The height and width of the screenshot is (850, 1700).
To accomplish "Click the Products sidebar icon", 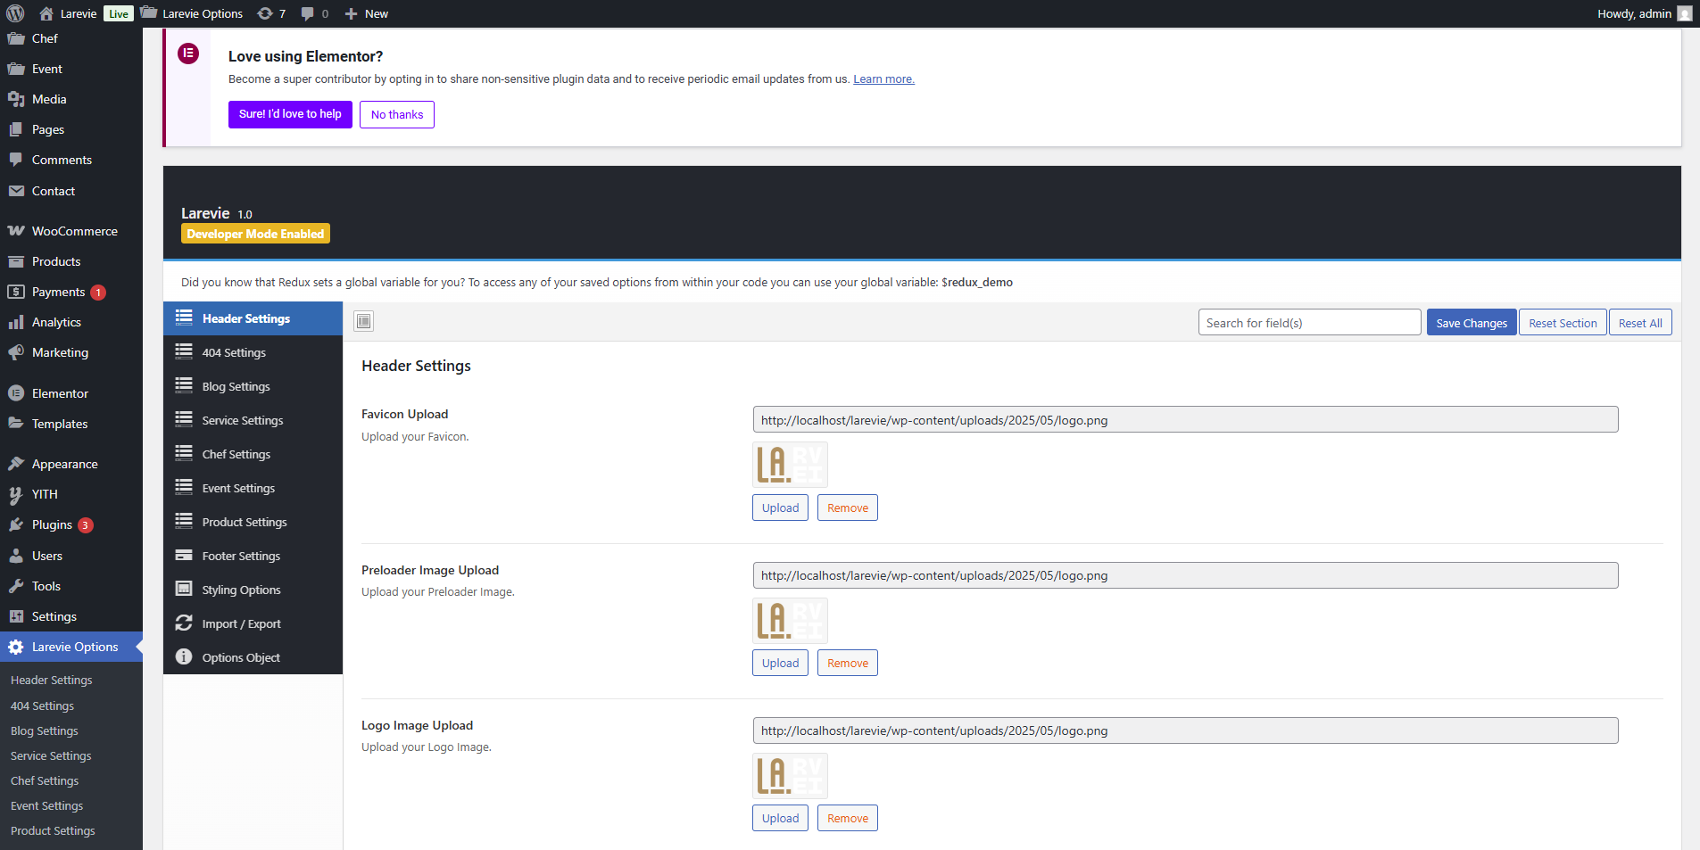I will click(x=16, y=261).
